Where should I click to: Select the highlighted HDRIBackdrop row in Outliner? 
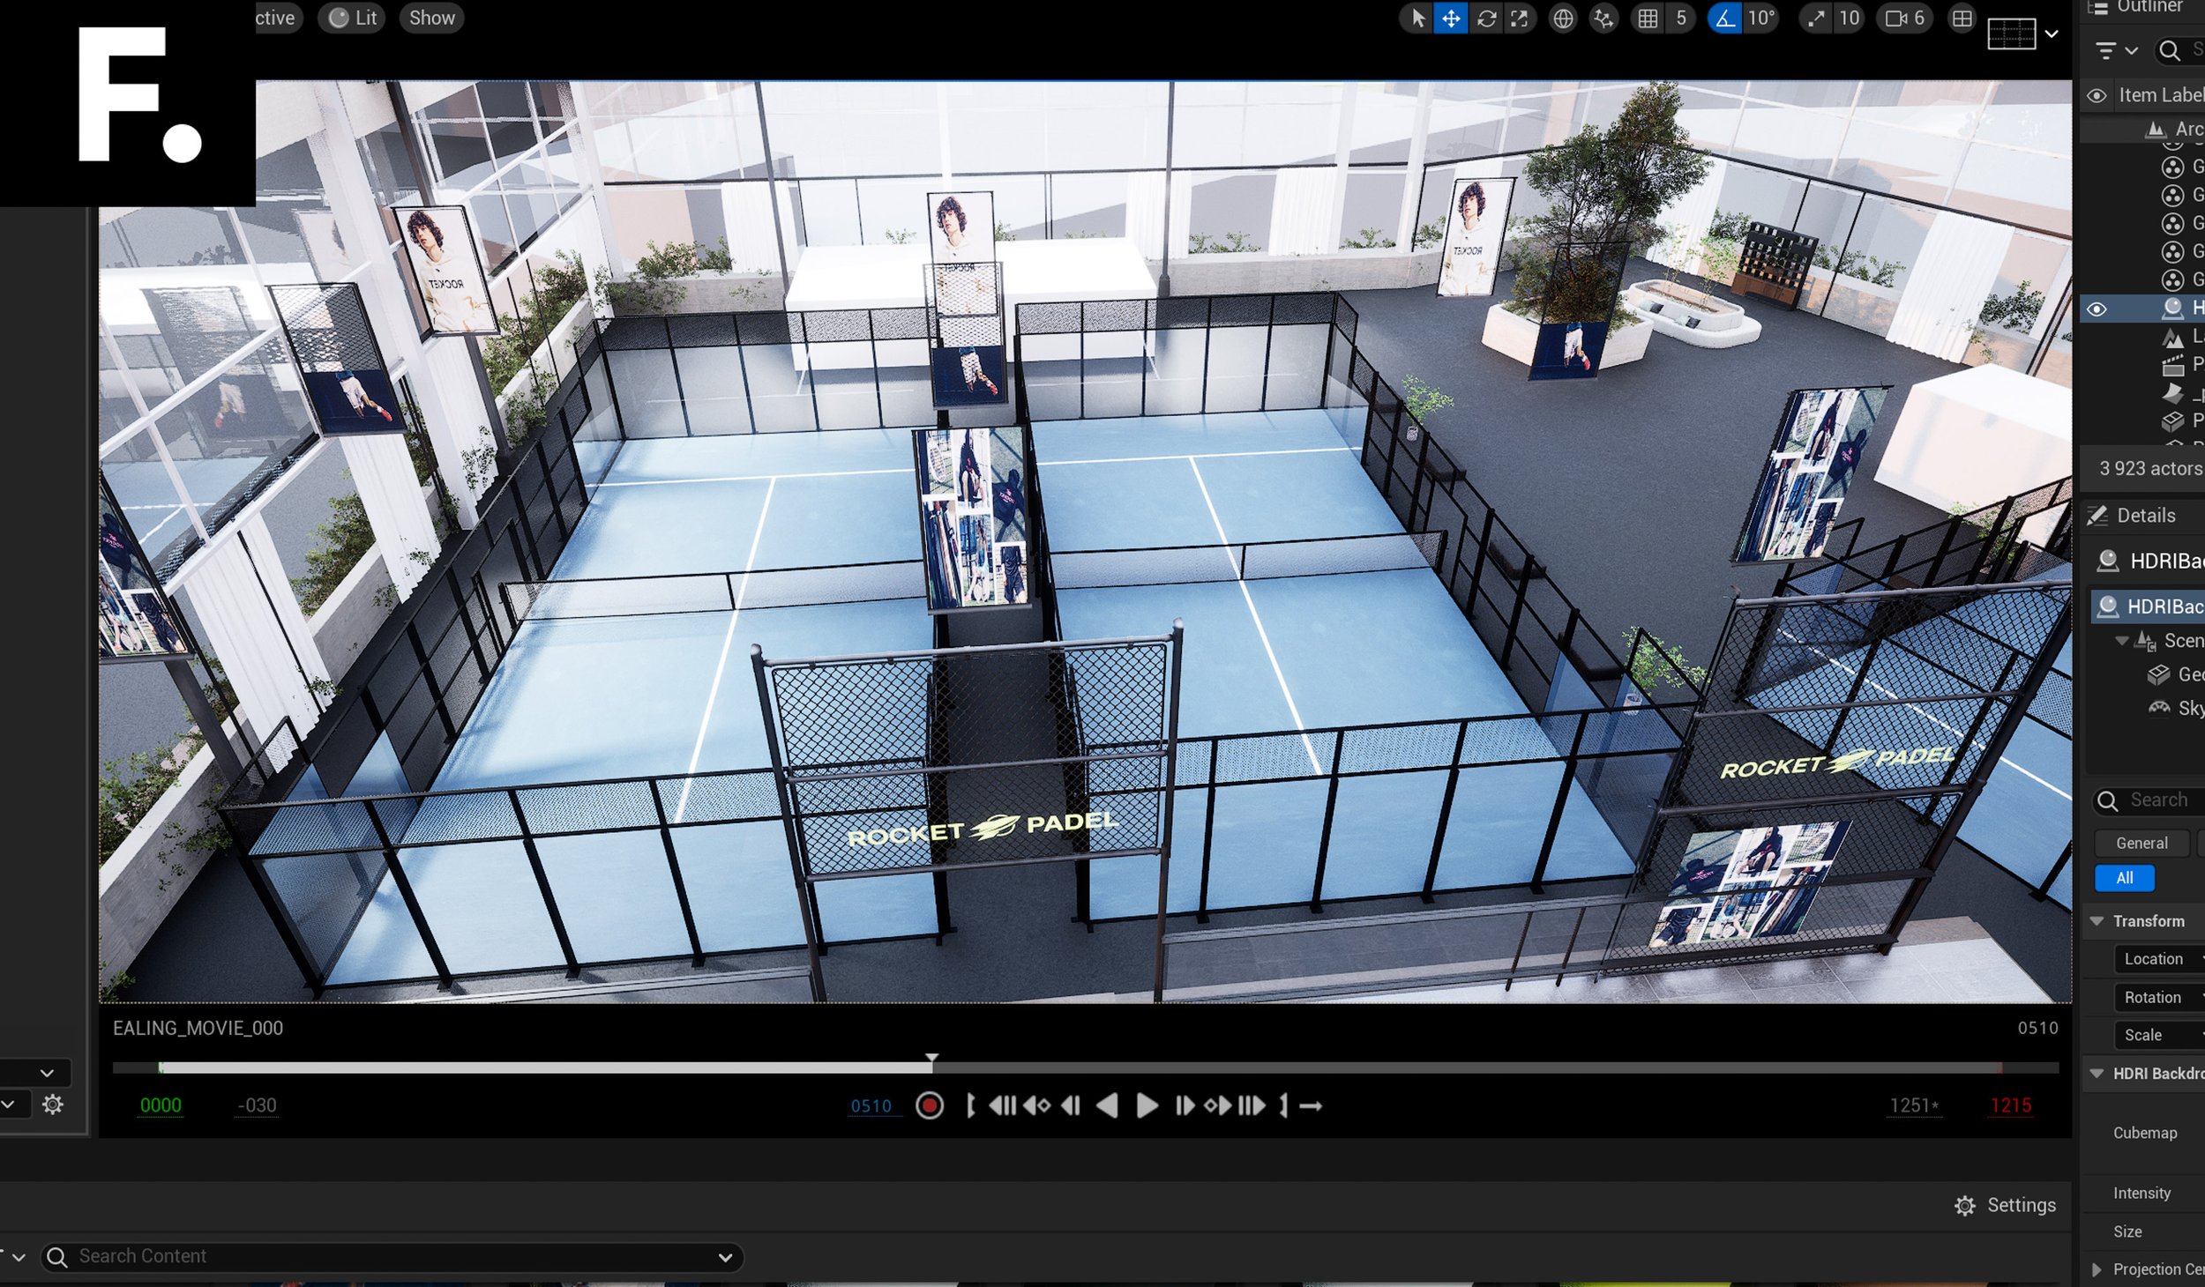pyautogui.click(x=2143, y=309)
